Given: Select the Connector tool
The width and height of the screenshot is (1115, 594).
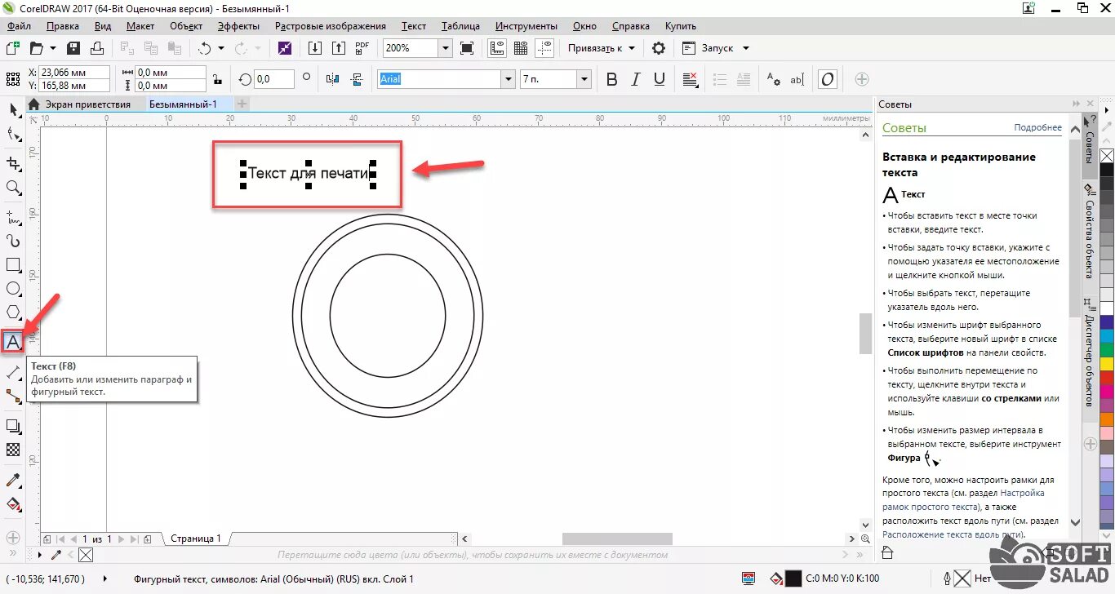Looking at the screenshot, I should click(x=12, y=397).
